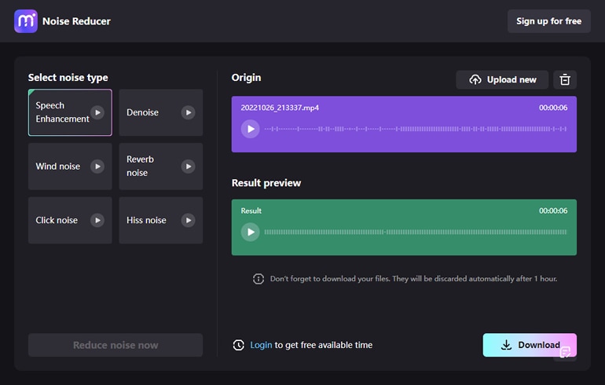Play the Reverb noise sample preview
Viewport: 605px width, 385px height.
[x=189, y=167]
